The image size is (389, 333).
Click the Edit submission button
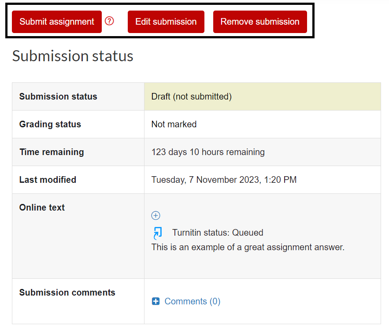click(166, 22)
